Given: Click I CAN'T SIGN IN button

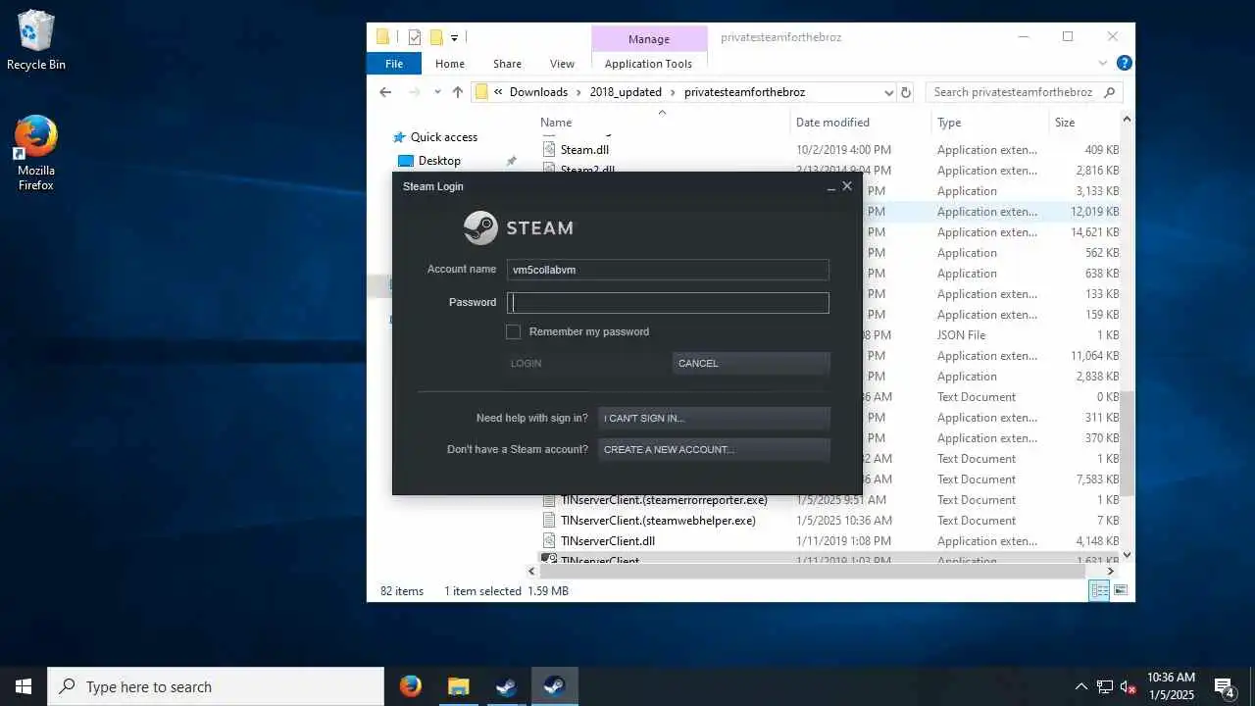Looking at the screenshot, I should pos(714,418).
